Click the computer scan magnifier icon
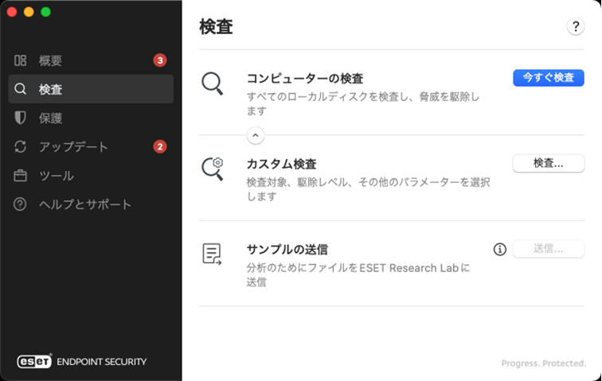Image resolution: width=602 pixels, height=381 pixels. [213, 84]
